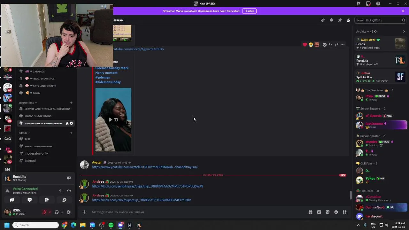Open the message More options menu
Screen dimensions: 409x230
pos(343,45)
